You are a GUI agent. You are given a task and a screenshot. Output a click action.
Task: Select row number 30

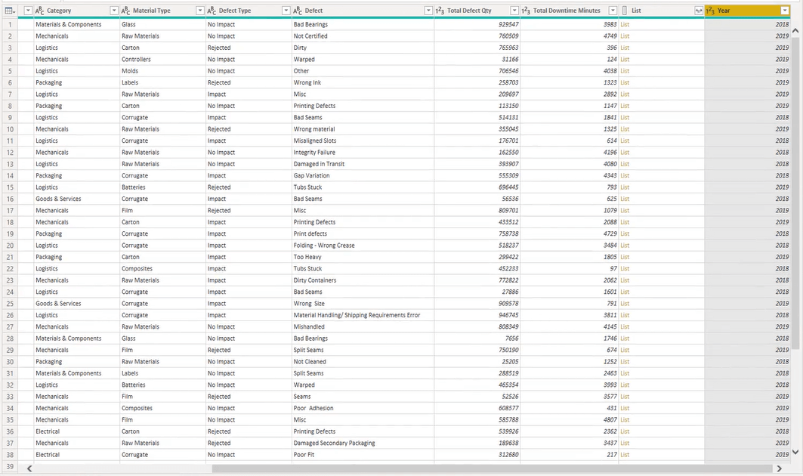tap(10, 362)
